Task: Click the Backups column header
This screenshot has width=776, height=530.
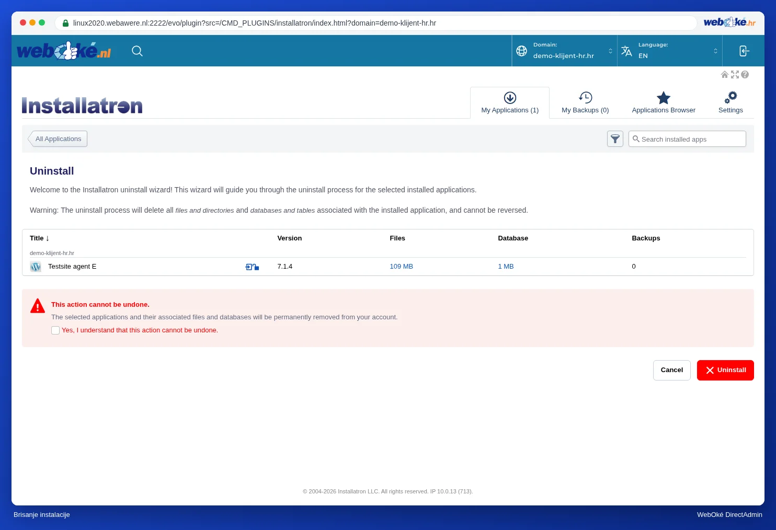Action: [x=646, y=238]
